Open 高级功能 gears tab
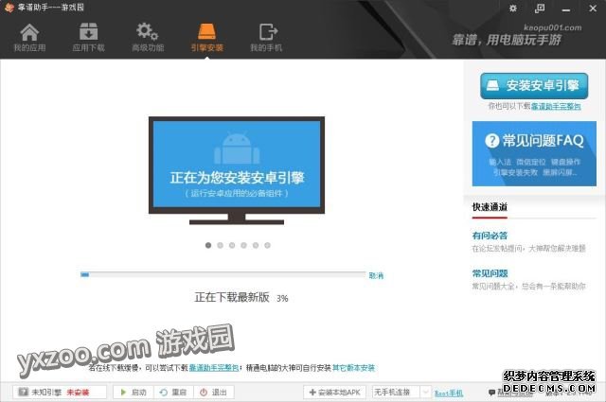This screenshot has height=402, width=606. (148, 37)
